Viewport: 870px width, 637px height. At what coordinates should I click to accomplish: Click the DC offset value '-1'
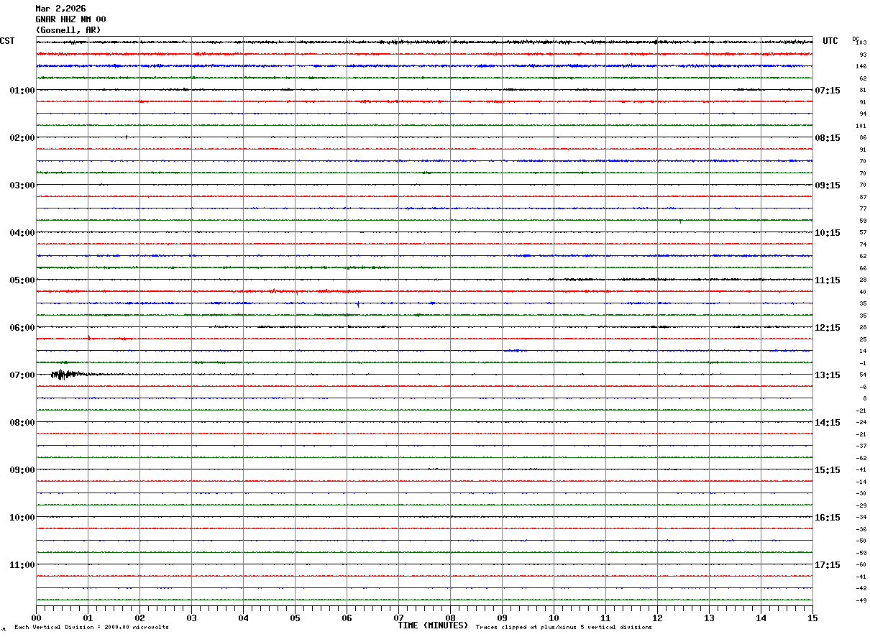(863, 363)
